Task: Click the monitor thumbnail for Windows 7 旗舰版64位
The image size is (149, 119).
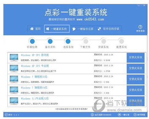Action: click(x=14, y=90)
